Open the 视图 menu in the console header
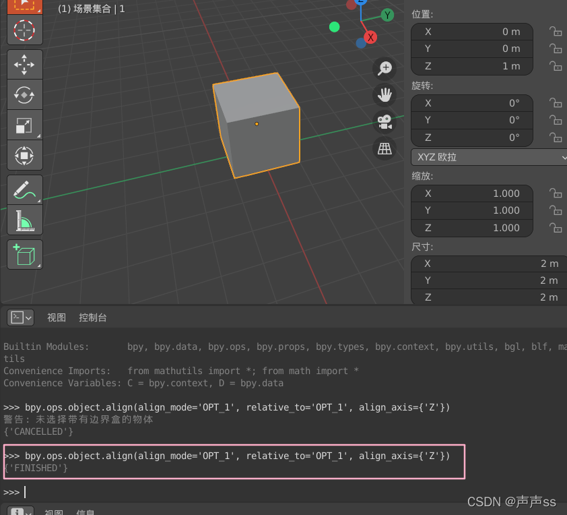The image size is (567, 515). [x=57, y=317]
